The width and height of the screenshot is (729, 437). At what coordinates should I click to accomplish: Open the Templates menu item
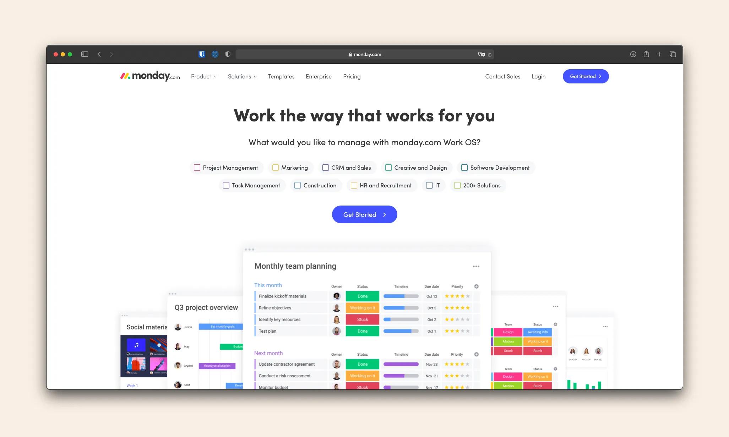(281, 76)
